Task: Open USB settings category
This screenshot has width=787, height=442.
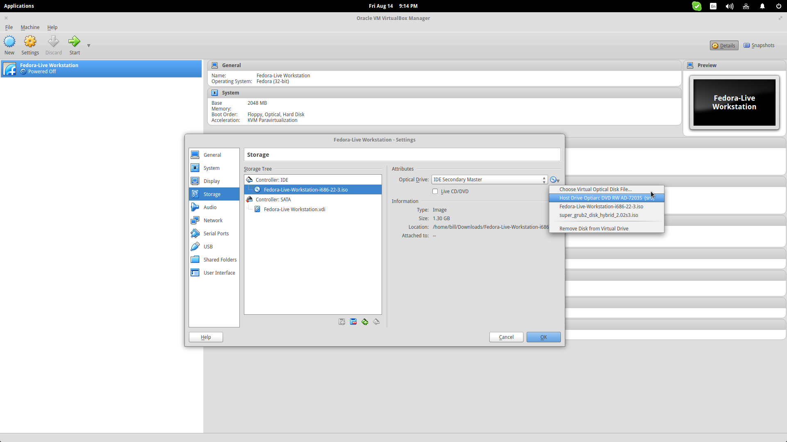Action: [214, 246]
